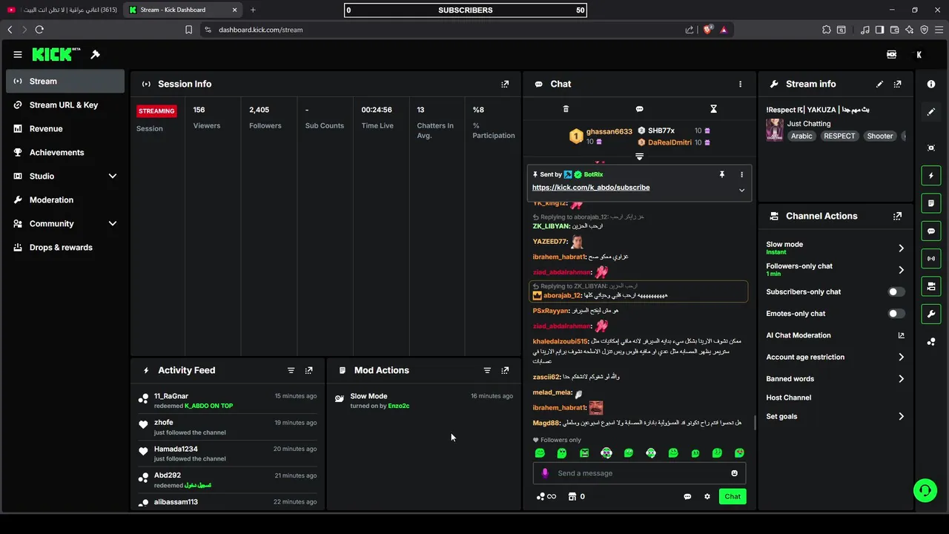Click the wrench icon in right sidebar
Viewport: 949px width, 534px height.
click(x=931, y=314)
